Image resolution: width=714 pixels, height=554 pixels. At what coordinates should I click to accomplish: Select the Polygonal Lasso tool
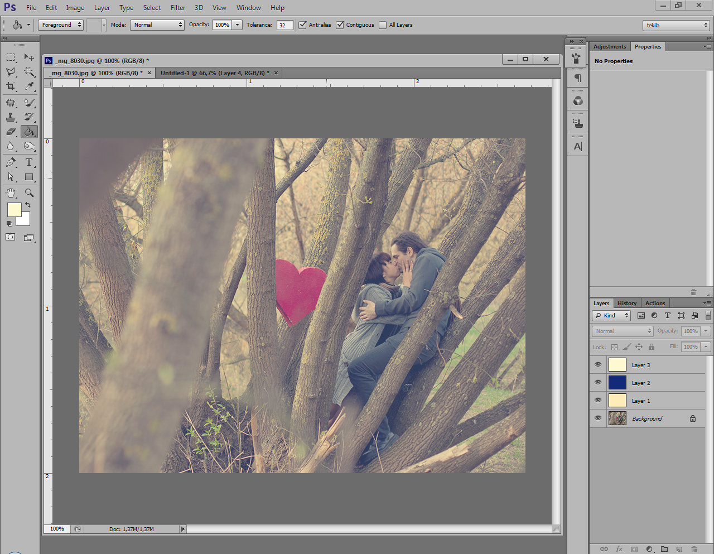(x=11, y=72)
